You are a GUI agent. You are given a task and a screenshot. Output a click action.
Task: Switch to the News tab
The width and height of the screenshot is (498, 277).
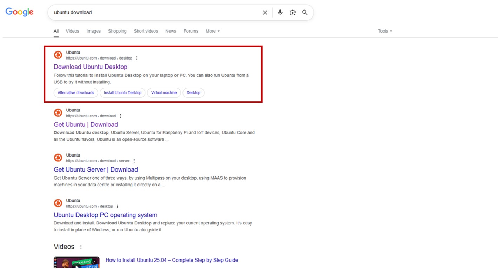coord(171,31)
